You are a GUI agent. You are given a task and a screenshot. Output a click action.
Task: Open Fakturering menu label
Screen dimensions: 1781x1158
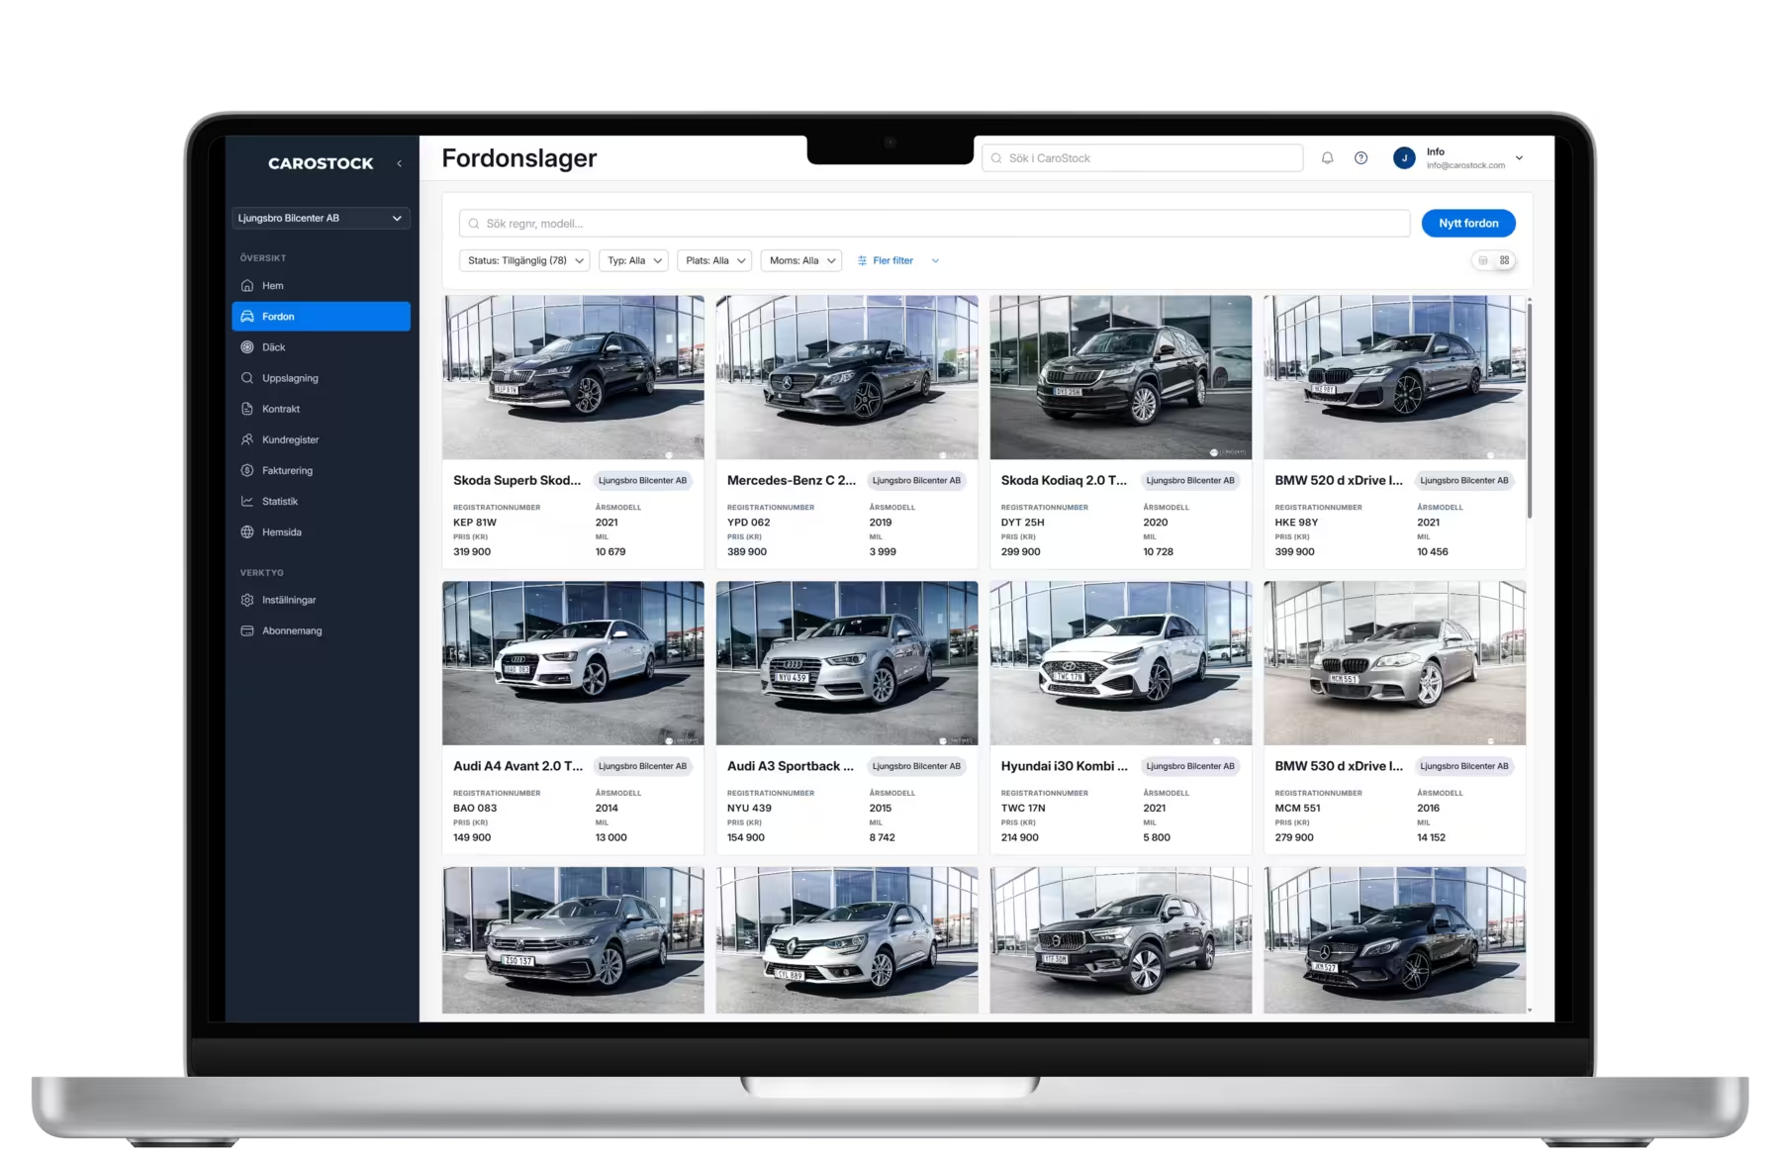click(287, 471)
